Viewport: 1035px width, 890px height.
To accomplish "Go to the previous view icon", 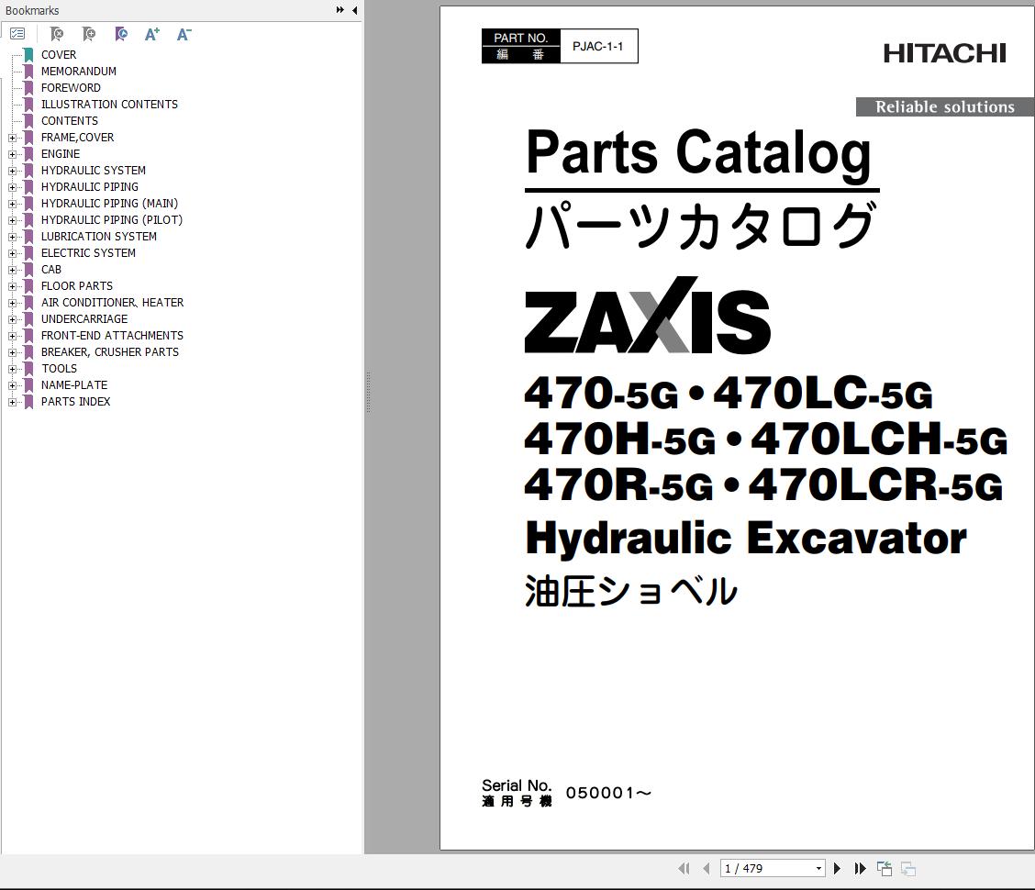I will 885,869.
